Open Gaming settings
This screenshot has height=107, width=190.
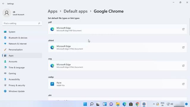(22, 73)
